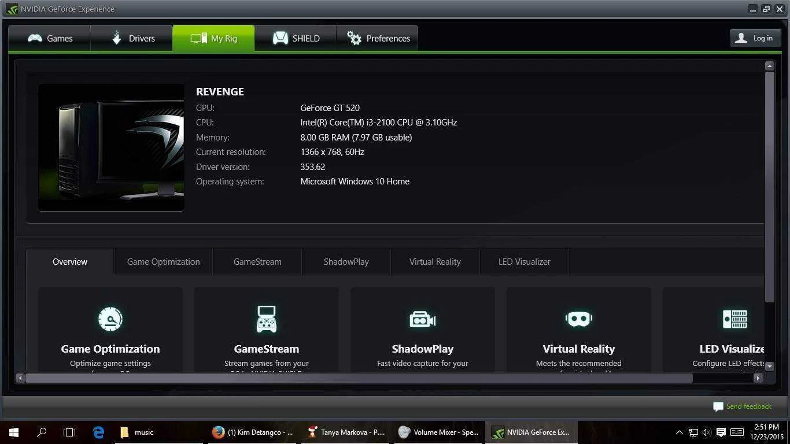This screenshot has width=790, height=444.
Task: Click the Intel Core i3-2100 CPU value
Action: click(379, 123)
